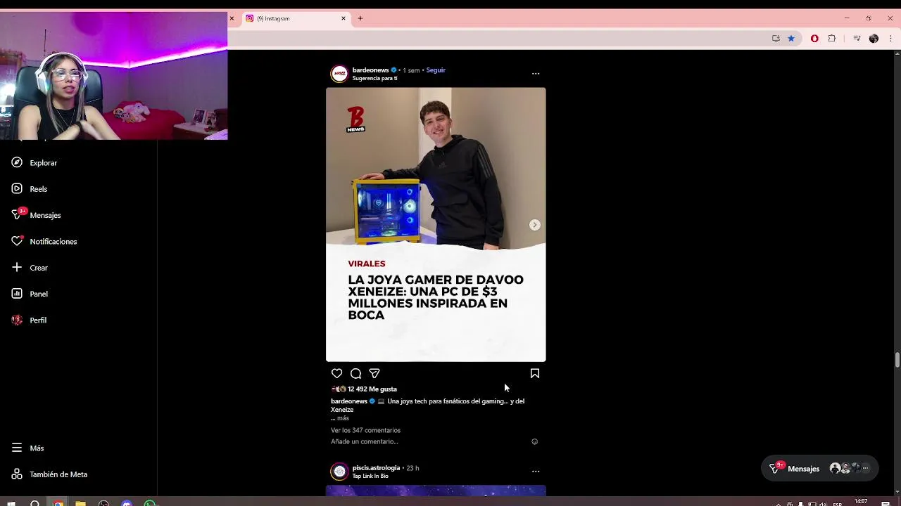Click the bardeonews PC post image
The image size is (901, 506).
pos(436,224)
